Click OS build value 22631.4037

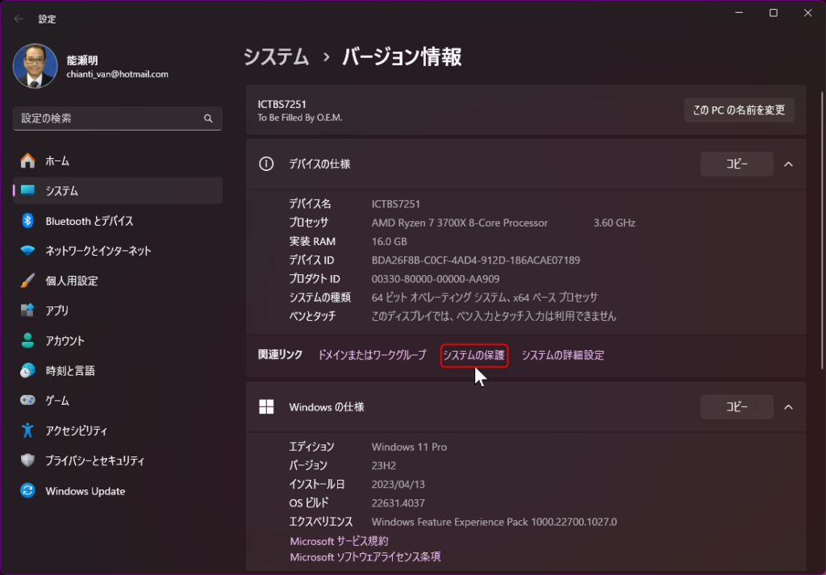point(398,503)
